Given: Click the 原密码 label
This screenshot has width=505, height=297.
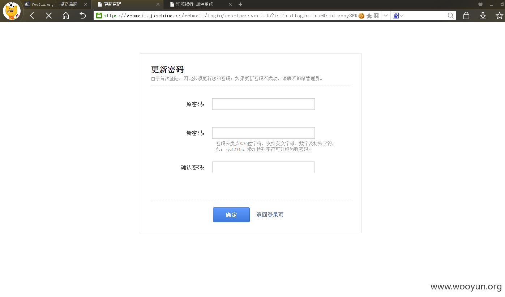Looking at the screenshot, I should (196, 104).
